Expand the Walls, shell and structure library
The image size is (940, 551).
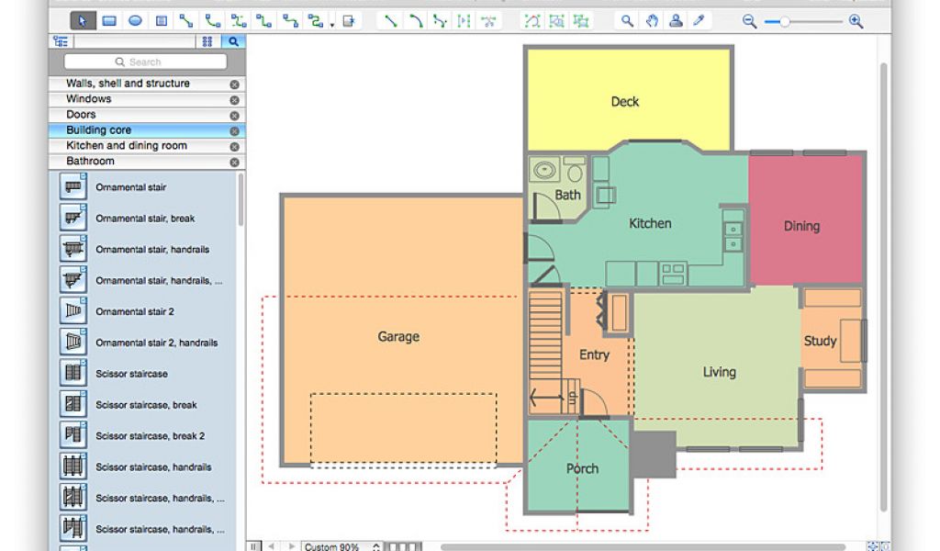click(128, 84)
